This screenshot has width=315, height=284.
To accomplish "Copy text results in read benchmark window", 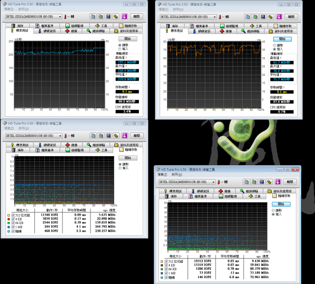I will (x=93, y=16).
